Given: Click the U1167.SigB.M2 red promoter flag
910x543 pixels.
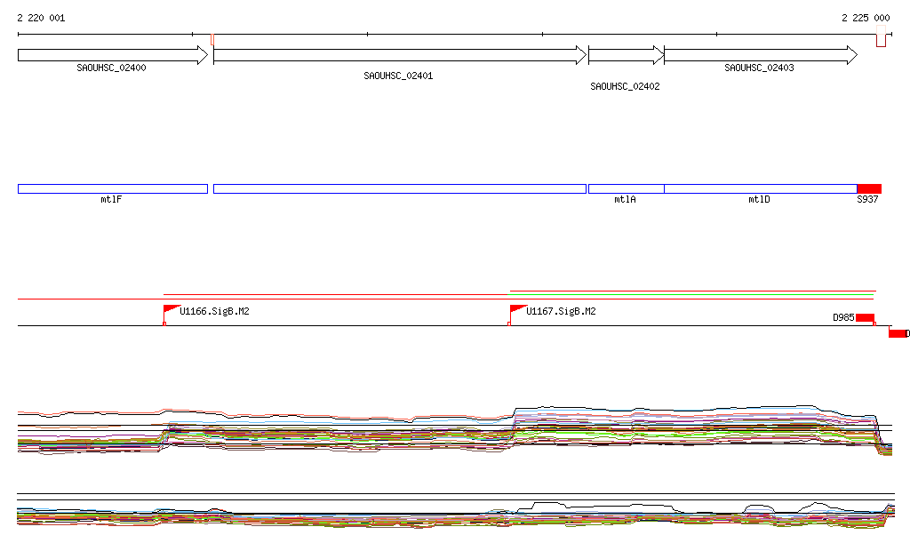Looking at the screenshot, I should 516,311.
